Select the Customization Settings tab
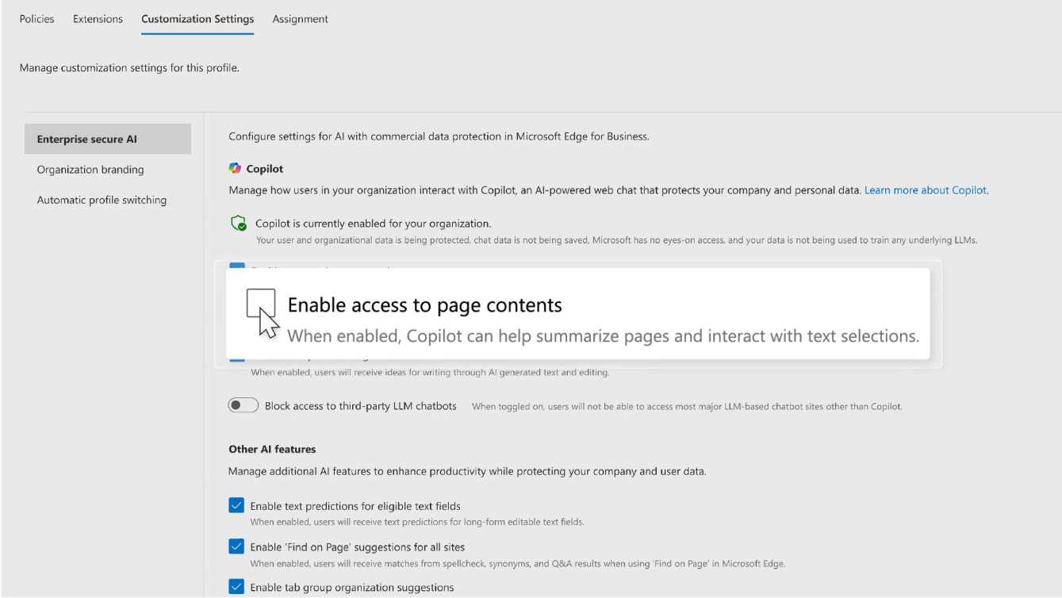 point(197,19)
